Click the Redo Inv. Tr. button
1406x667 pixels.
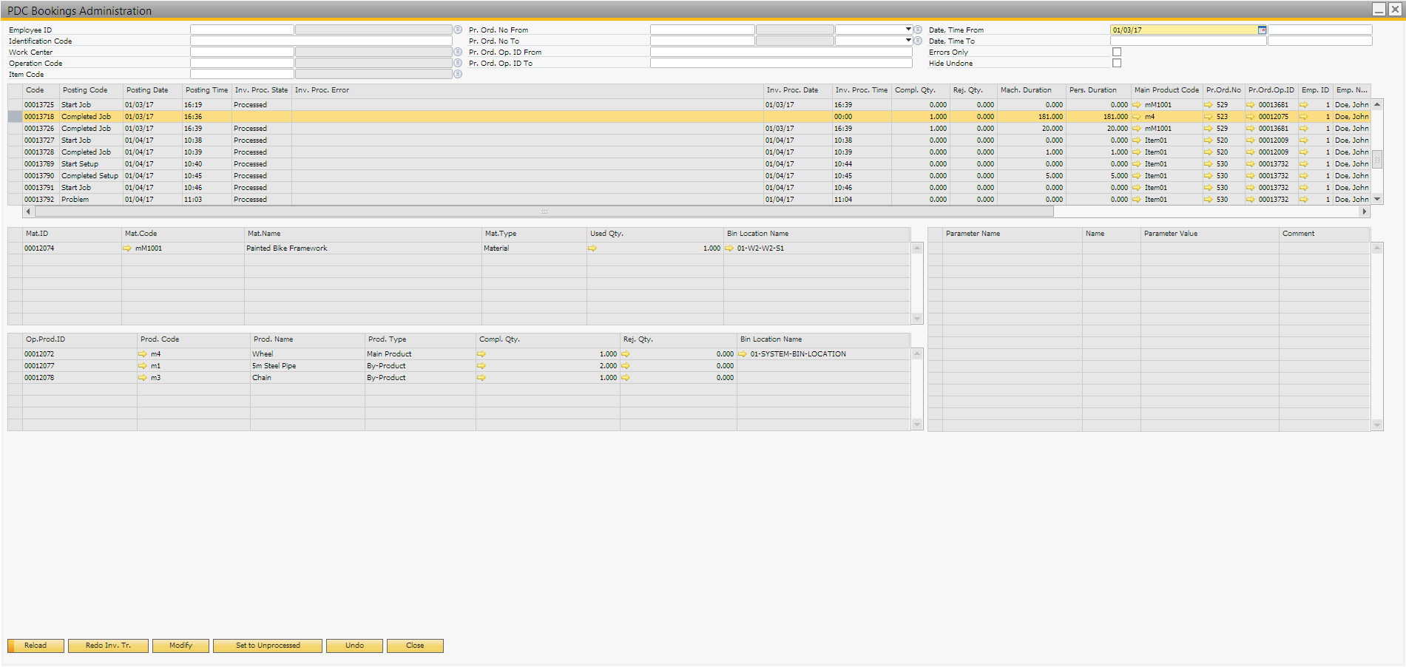click(108, 646)
